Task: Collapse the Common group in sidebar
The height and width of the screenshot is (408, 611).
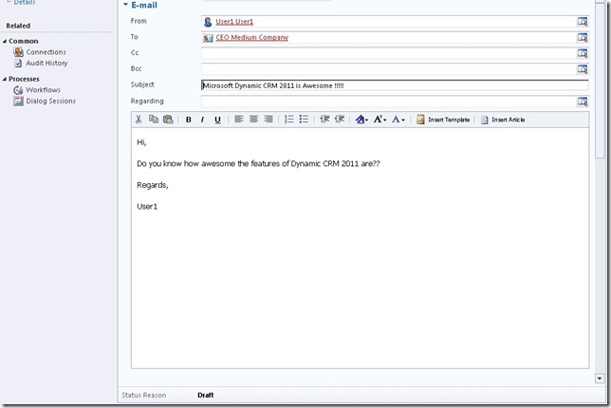Action: (x=5, y=41)
